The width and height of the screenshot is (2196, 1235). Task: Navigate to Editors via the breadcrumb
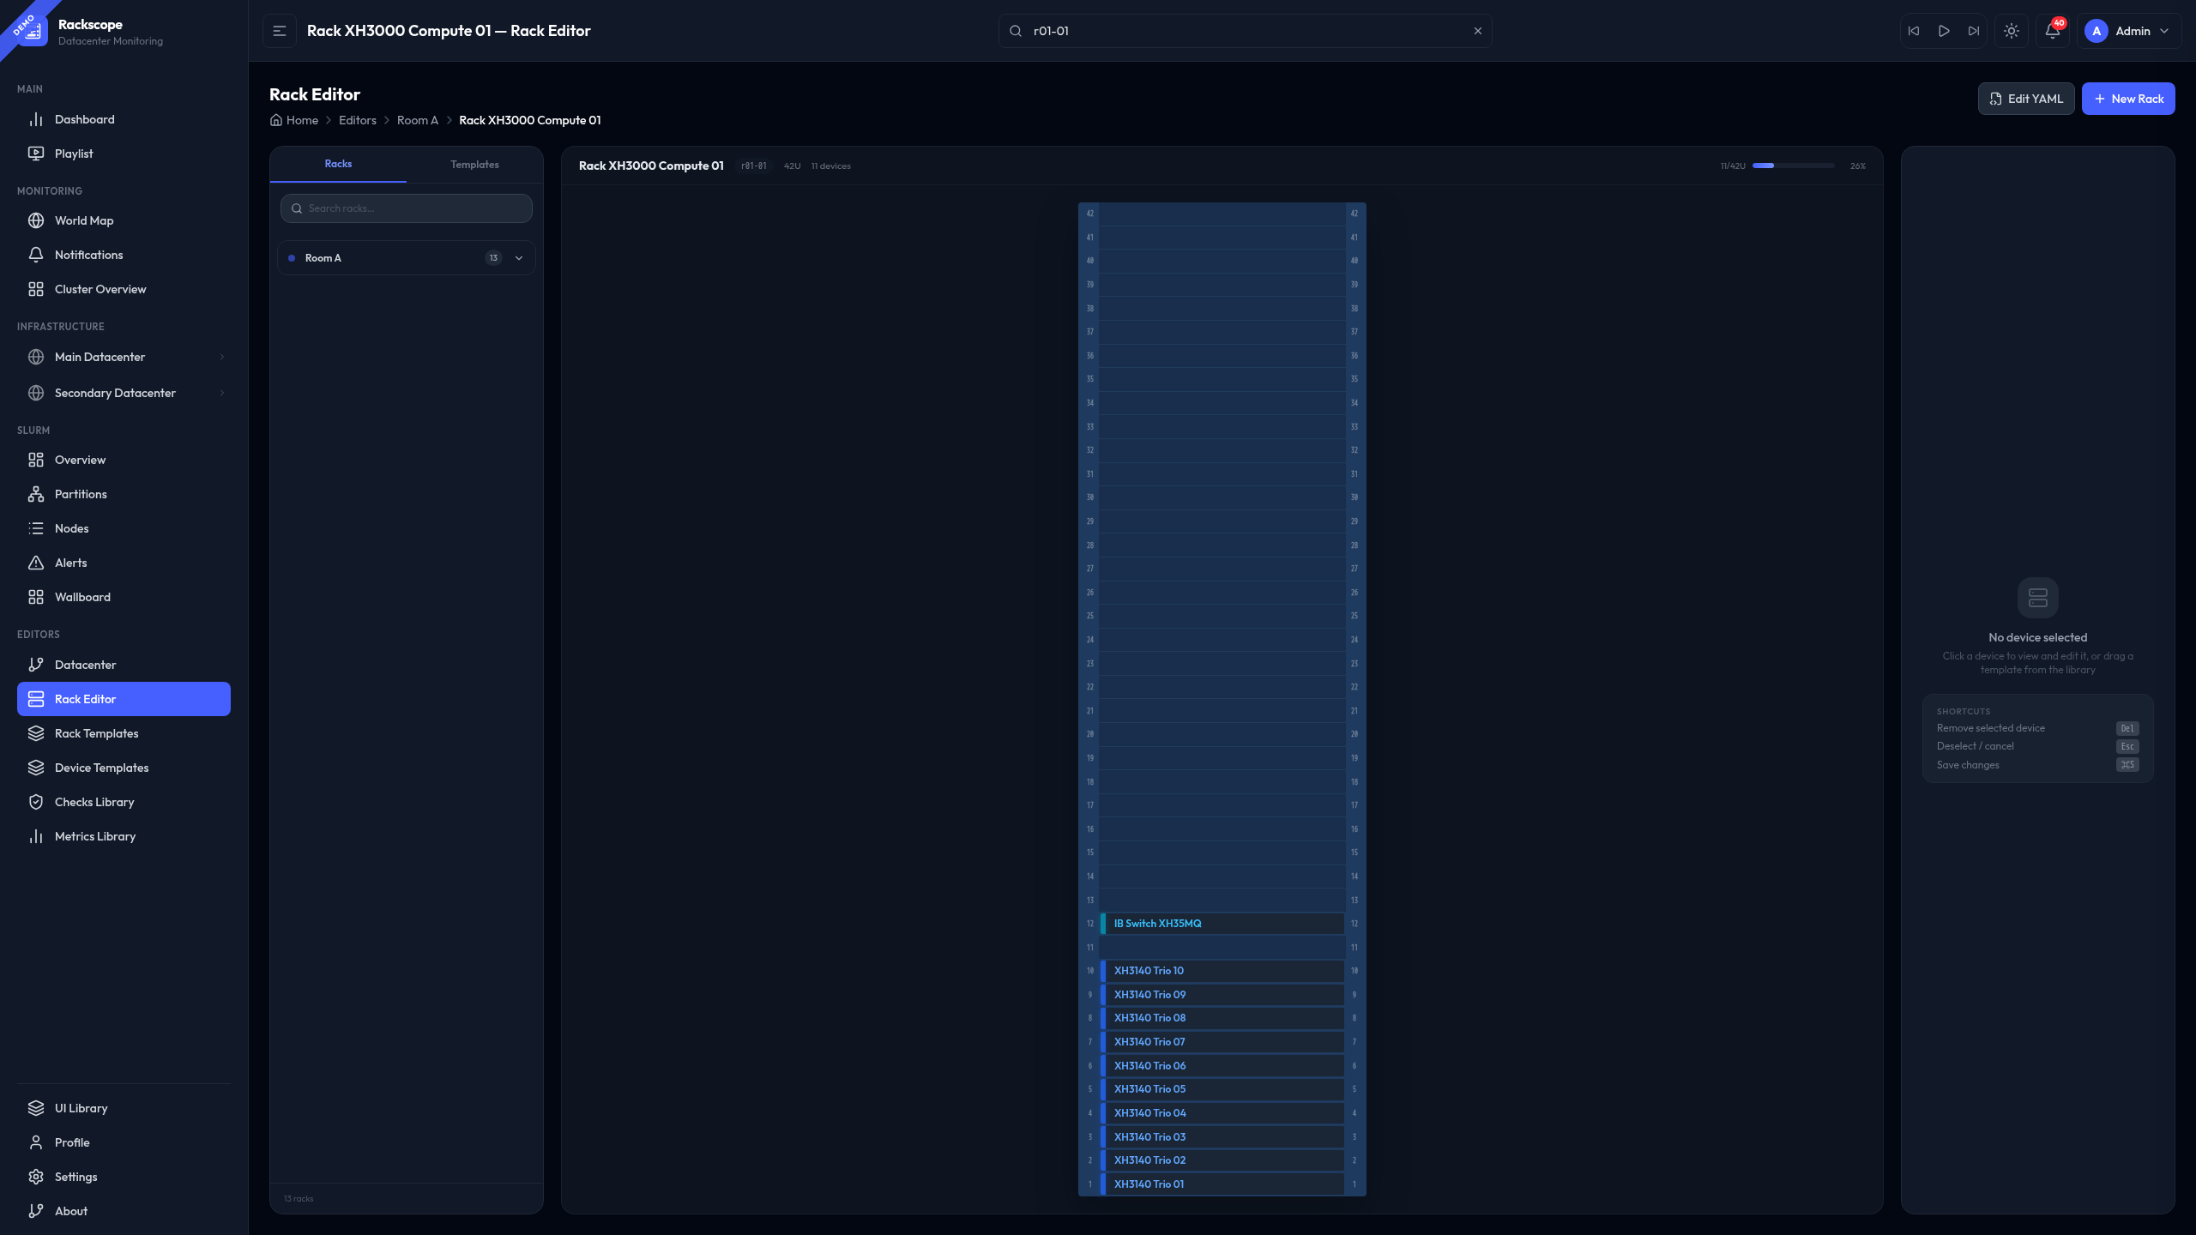tap(357, 120)
